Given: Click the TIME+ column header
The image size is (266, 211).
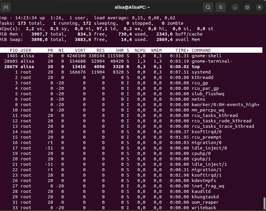Looking at the screenshot, I should coord(182,50).
